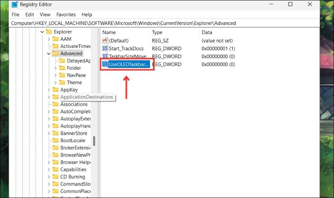This screenshot has width=334, height=198.
Task: Click the AutoplayExtensions folder icon
Action: pyautogui.click(x=55, y=119)
